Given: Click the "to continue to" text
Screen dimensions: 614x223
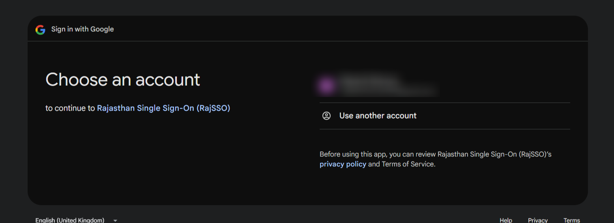Looking at the screenshot, I should tap(70, 108).
